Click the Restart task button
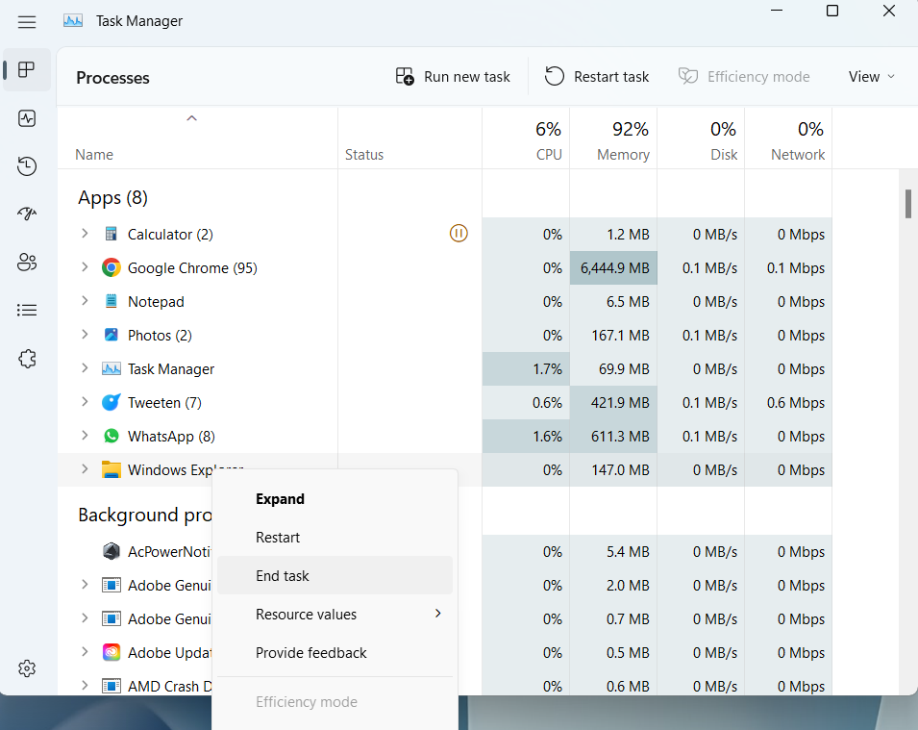Viewport: 918px width, 730px height. tap(597, 77)
